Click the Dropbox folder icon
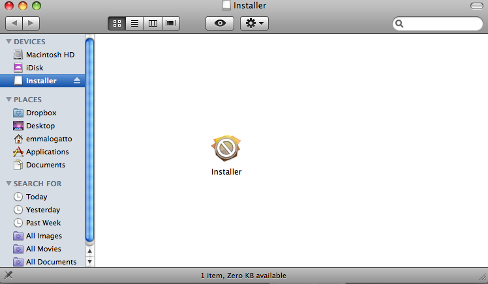Viewport: 488px width, 284px height. pos(18,113)
